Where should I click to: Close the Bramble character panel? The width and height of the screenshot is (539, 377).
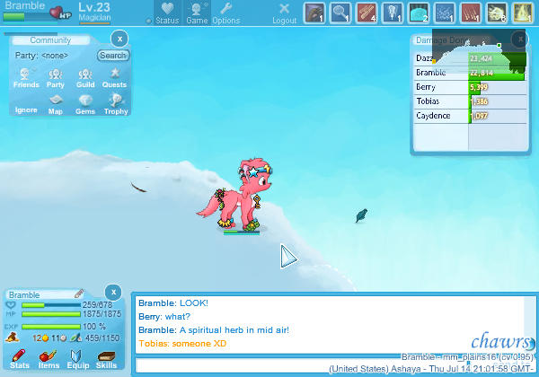click(x=113, y=293)
